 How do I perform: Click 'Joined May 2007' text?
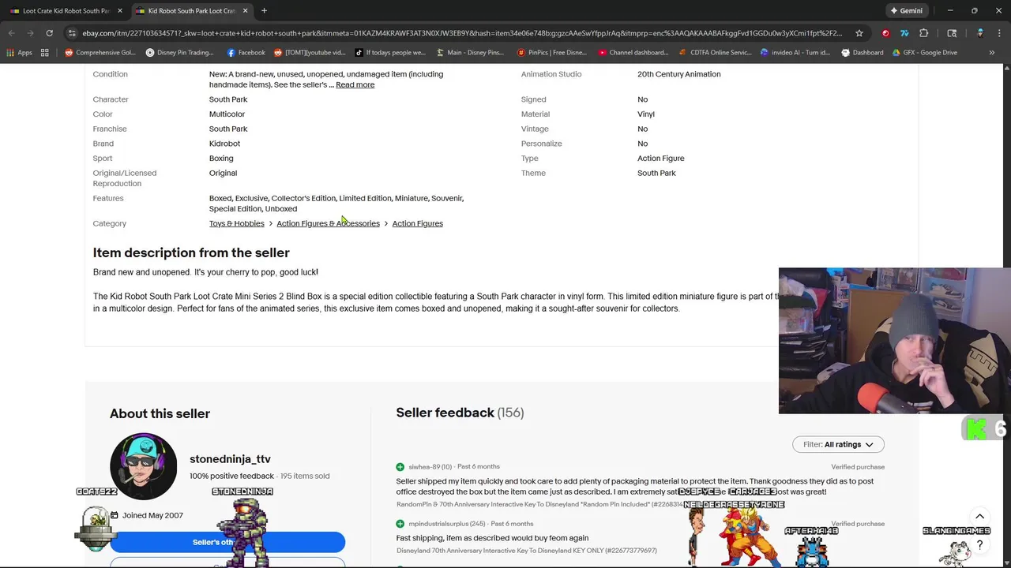point(152,515)
